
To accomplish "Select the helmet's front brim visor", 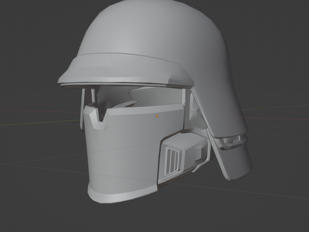I will (126, 70).
